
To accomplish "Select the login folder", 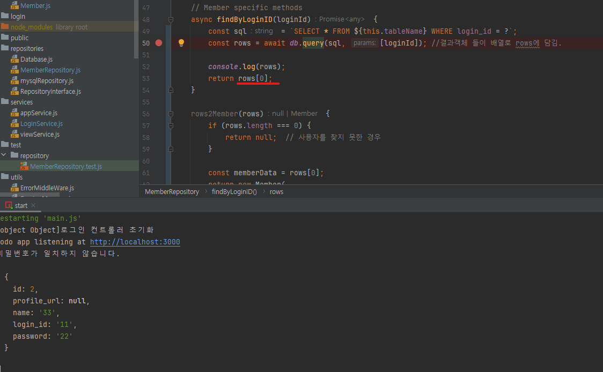I will (x=18, y=16).
